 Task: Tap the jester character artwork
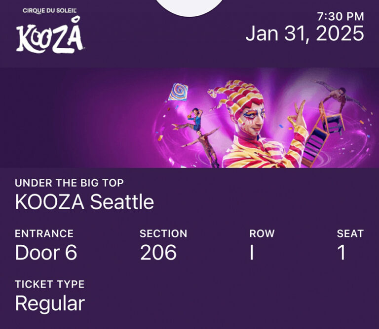[x=258, y=124]
